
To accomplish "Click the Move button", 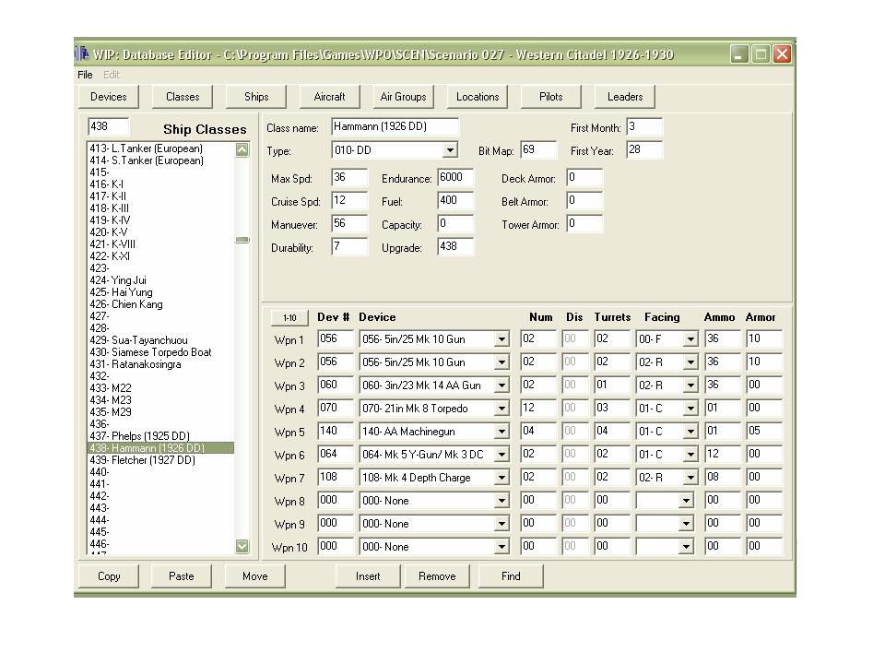I will click(255, 575).
